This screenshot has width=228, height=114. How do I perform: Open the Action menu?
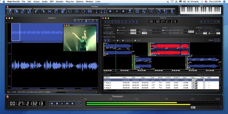36,2
